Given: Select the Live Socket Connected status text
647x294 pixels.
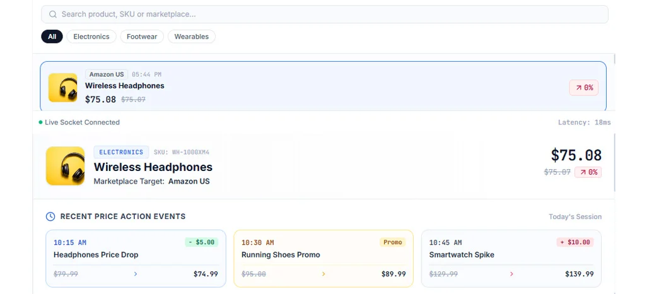Looking at the screenshot, I should [x=82, y=122].
